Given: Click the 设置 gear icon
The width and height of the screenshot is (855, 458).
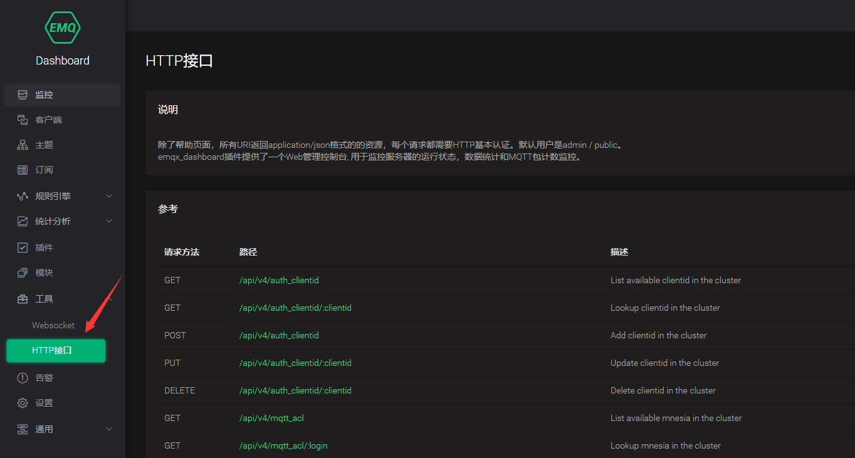Looking at the screenshot, I should pyautogui.click(x=23, y=403).
